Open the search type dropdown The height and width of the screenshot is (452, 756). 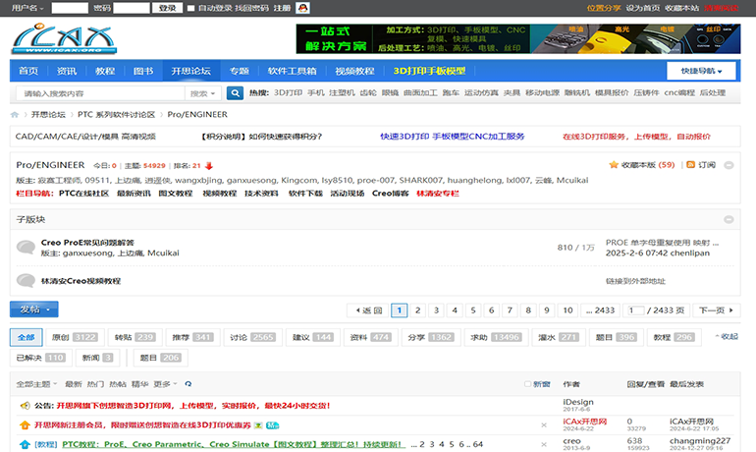(x=203, y=93)
